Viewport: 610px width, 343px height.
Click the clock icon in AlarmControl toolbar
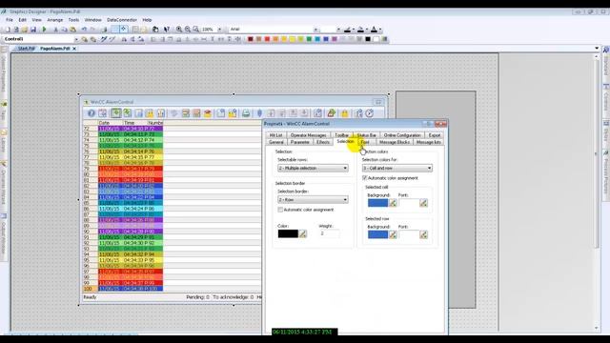click(370, 113)
